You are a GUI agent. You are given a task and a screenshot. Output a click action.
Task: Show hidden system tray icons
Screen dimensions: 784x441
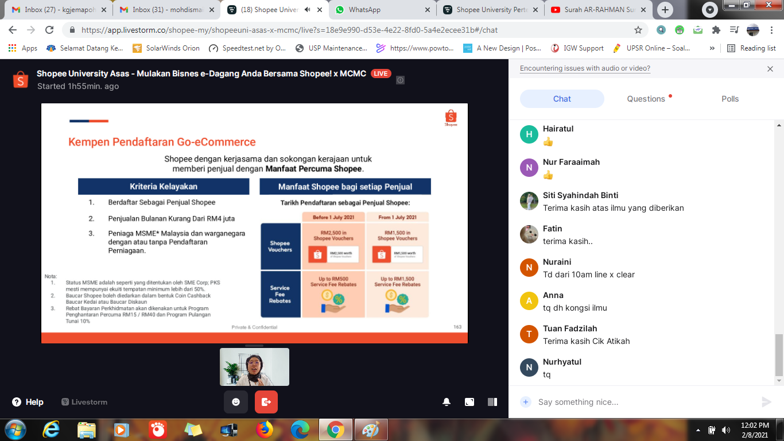pos(698,430)
